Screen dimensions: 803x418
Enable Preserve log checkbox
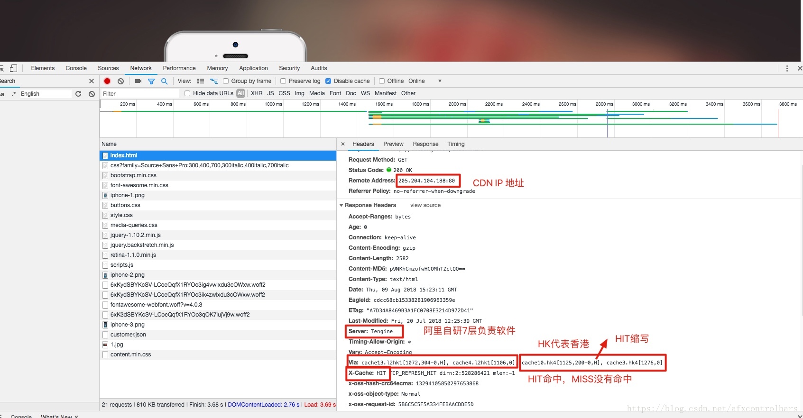283,81
